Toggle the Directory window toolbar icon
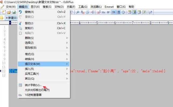The width and height of the screenshot is (173, 107). click(x=129, y=12)
